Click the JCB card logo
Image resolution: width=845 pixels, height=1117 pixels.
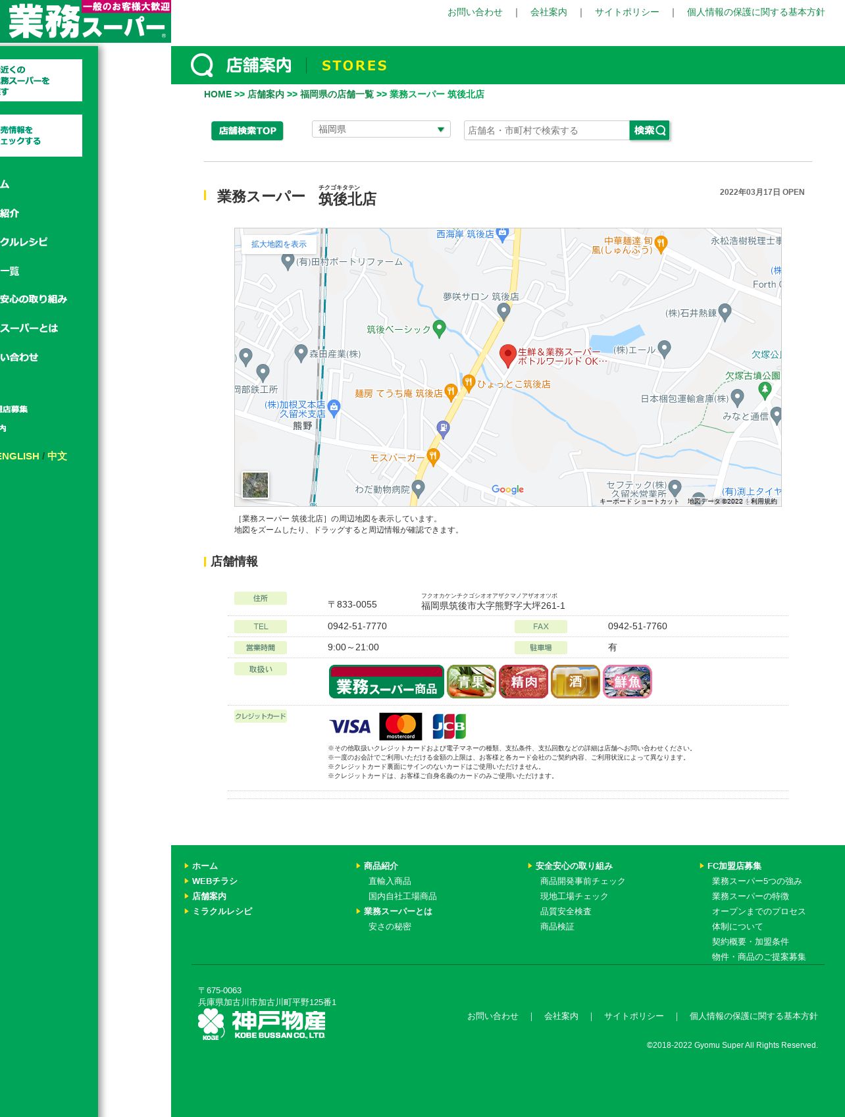click(449, 727)
